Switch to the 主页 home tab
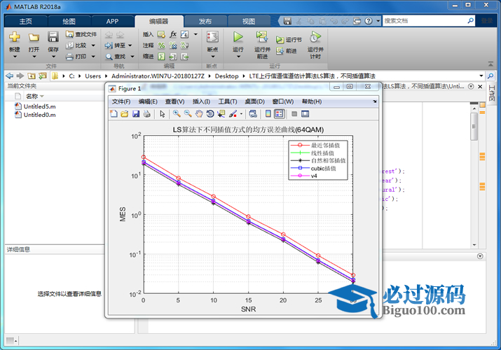Viewport: 501px width, 350px height. click(x=26, y=22)
